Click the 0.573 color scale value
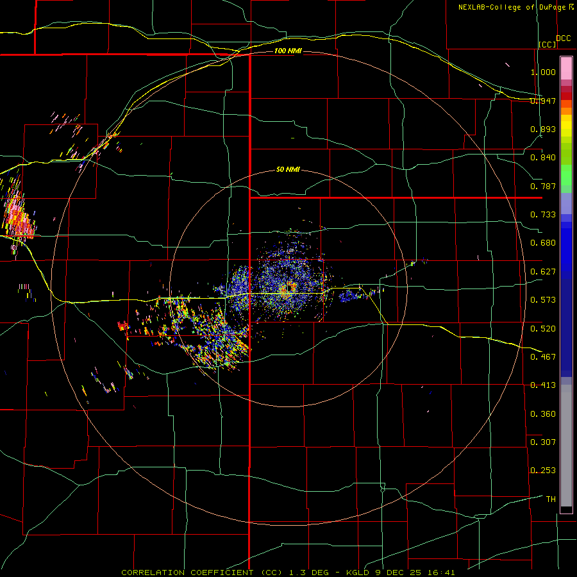The height and width of the screenshot is (577, 577). point(543,300)
